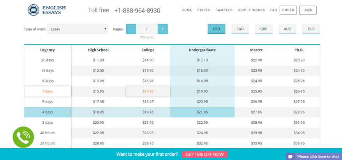Image resolution: width=342 pixels, height=160 pixels.
Task: Select USD currency
Action: (x=216, y=29)
